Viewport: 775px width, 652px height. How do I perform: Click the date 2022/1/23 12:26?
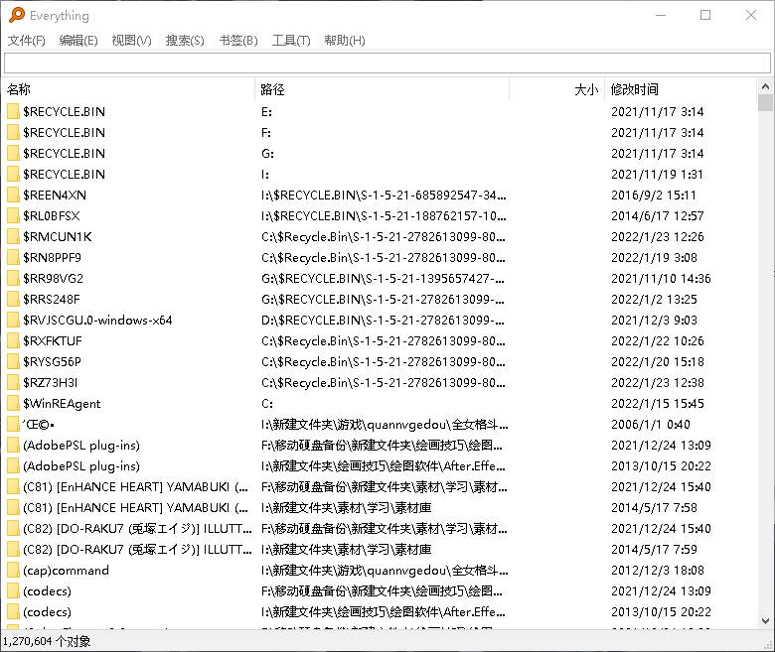point(658,236)
